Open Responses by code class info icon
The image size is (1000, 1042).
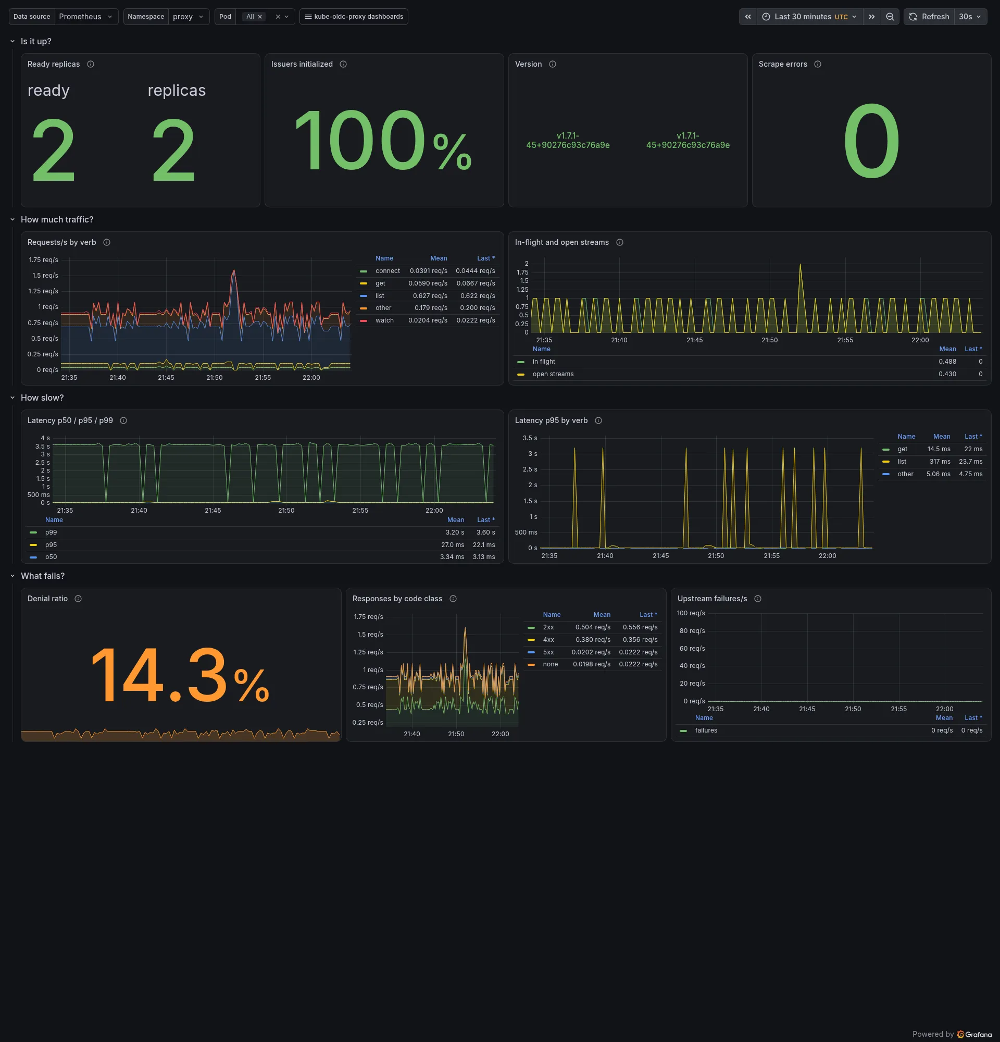453,599
